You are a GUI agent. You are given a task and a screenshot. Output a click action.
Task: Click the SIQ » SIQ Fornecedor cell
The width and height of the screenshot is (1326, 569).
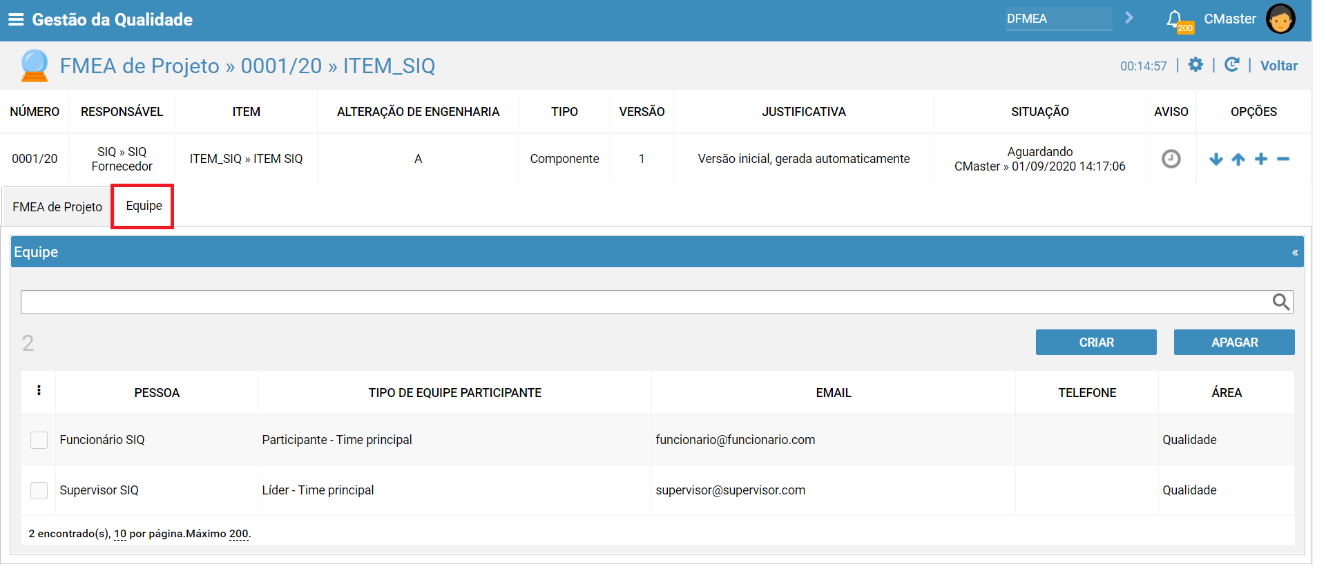(x=122, y=159)
